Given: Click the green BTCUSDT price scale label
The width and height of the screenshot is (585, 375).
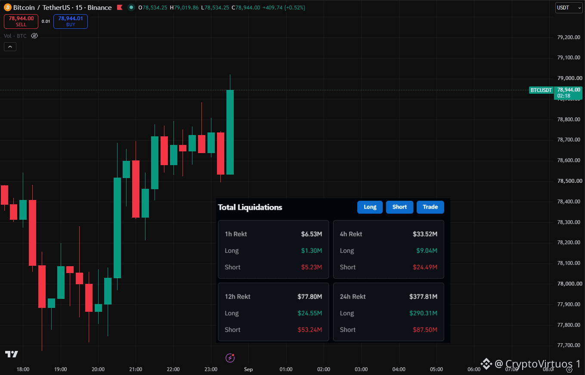Looking at the screenshot, I should pos(541,90).
